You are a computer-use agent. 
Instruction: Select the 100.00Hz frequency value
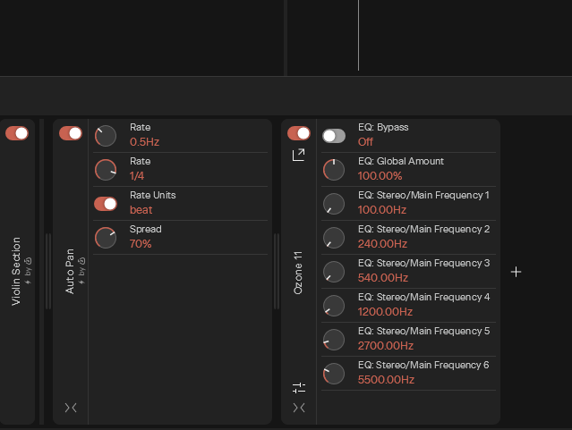tap(382, 209)
